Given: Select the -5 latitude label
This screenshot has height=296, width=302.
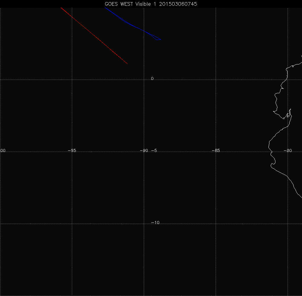Looking at the screenshot, I should [154, 151].
